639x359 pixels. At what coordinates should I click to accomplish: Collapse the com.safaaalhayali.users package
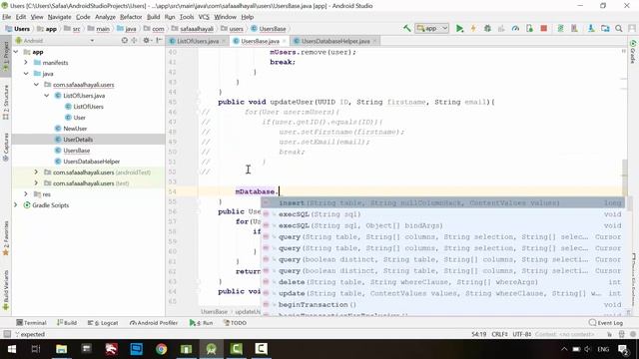[36, 84]
